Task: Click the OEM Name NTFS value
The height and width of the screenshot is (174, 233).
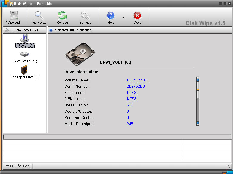Action: tap(132, 99)
